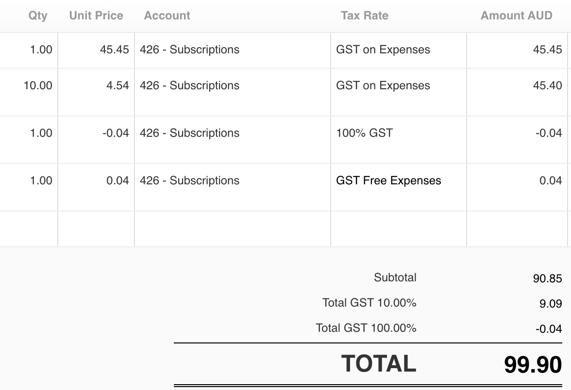571x390 pixels.
Task: Edit the unit price 45.45 cell
Action: [96, 50]
